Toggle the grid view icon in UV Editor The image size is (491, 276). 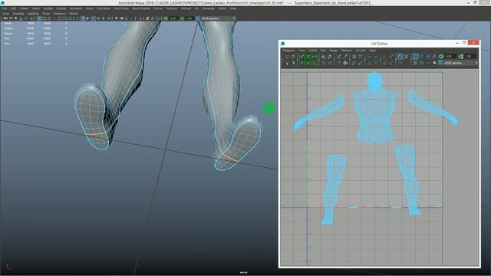pos(415,63)
